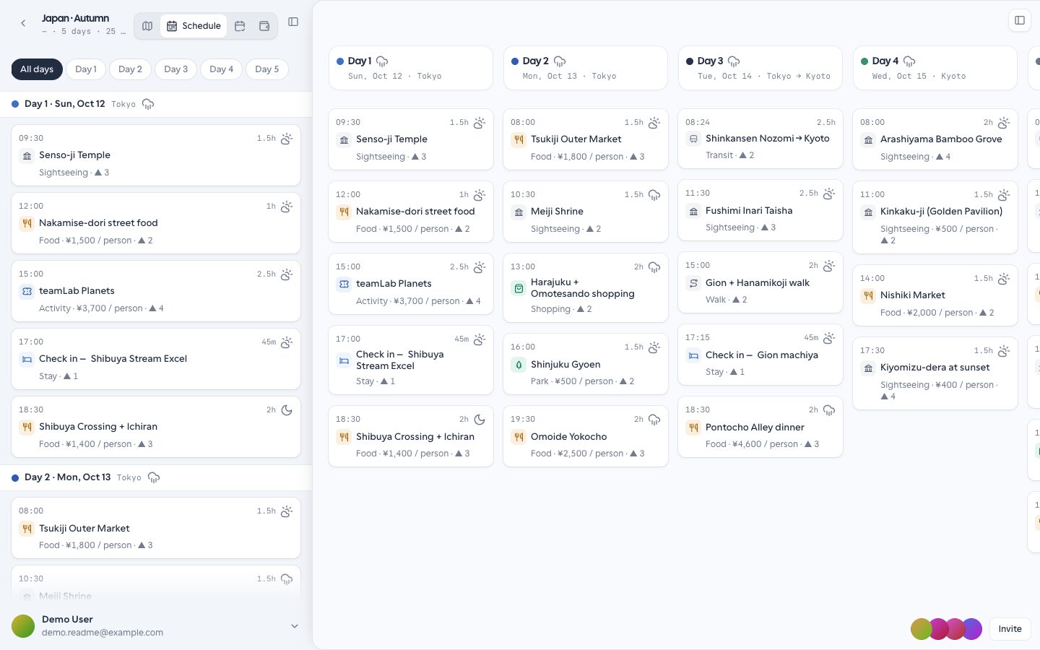Click the Day 3 rain cloud icon in board header
This screenshot has width=1040, height=650.
(734, 61)
